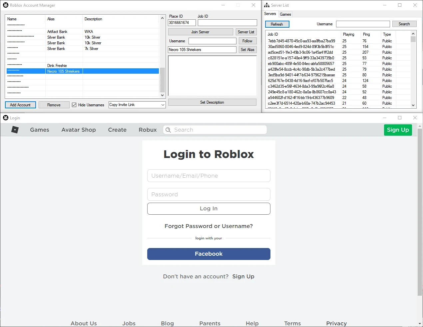Click the Roblox Account Manager title bar icon

[x=5, y=5]
